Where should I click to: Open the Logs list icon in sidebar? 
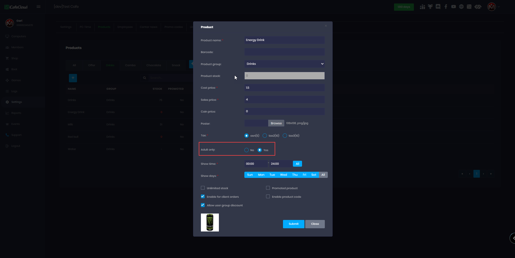click(x=7, y=91)
